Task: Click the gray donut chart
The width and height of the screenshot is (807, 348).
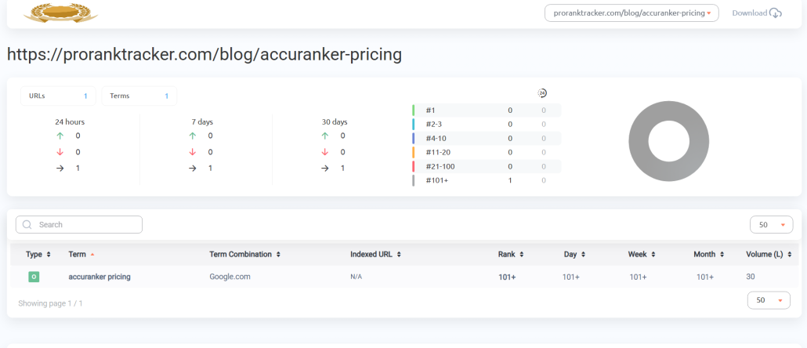Action: (668, 141)
